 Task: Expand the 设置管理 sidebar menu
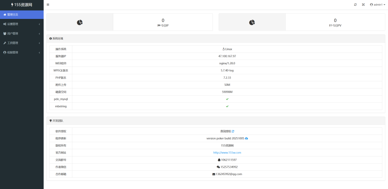point(13,24)
